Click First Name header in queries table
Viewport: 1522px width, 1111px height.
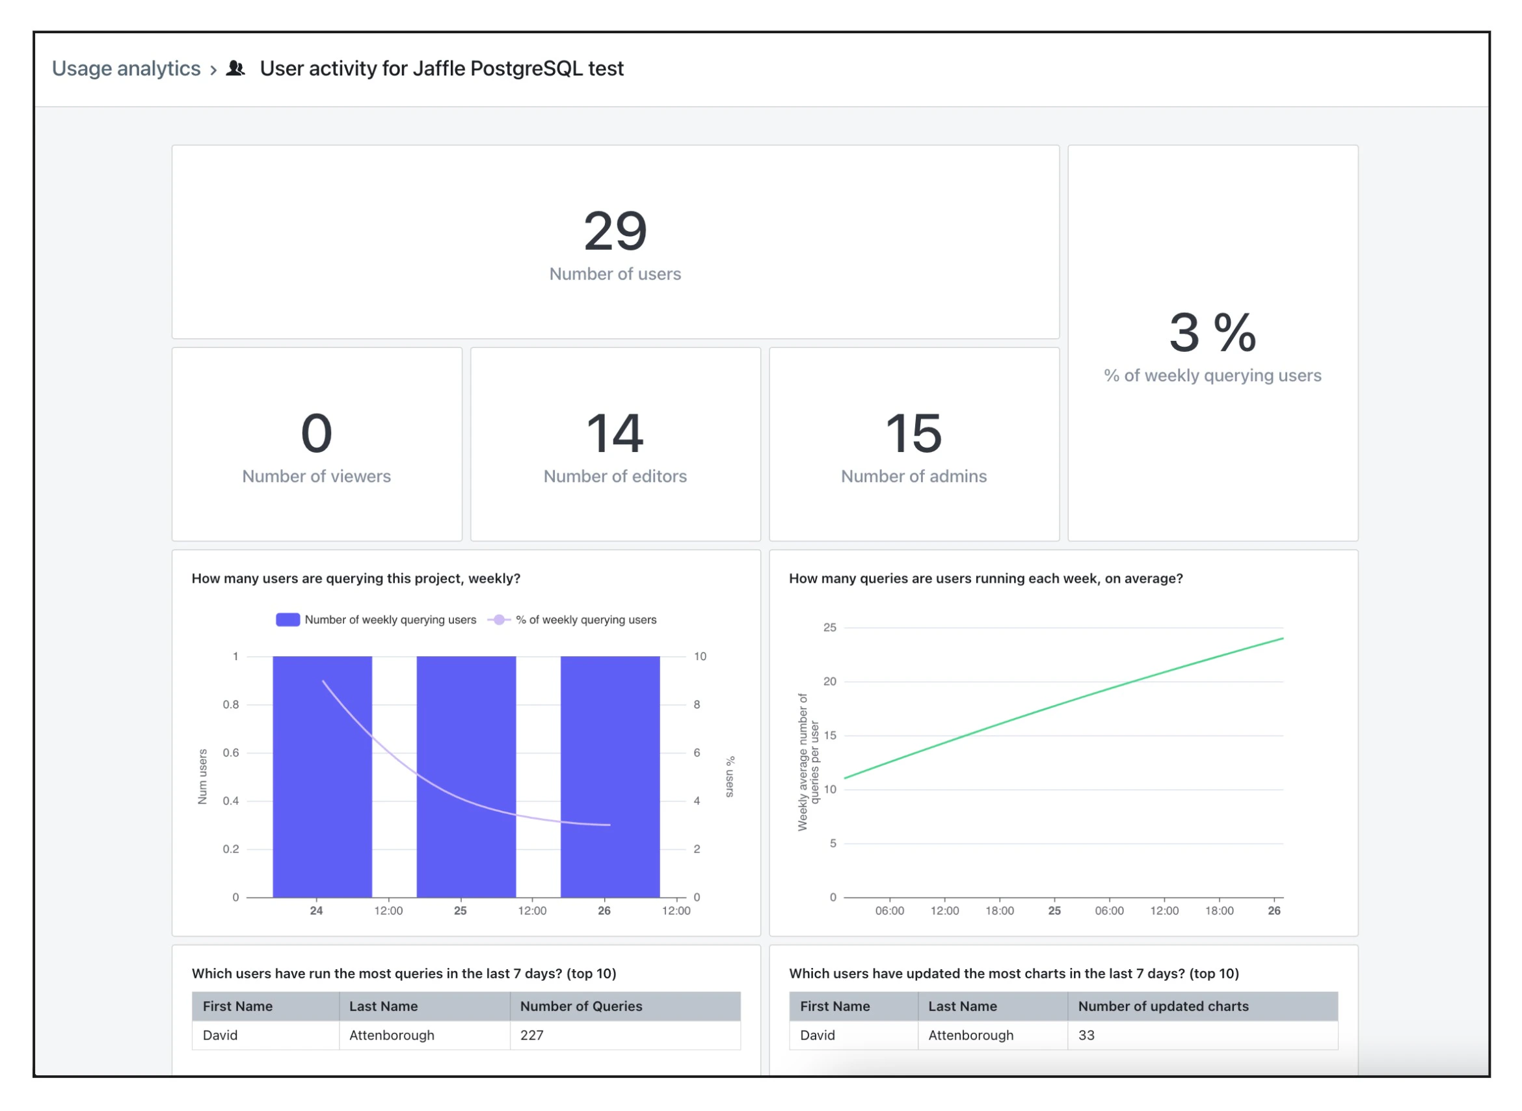click(x=237, y=1006)
